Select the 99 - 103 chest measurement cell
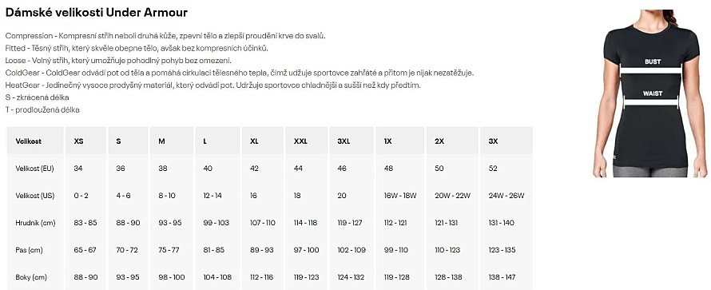The height and width of the screenshot is (290, 711). [216, 223]
